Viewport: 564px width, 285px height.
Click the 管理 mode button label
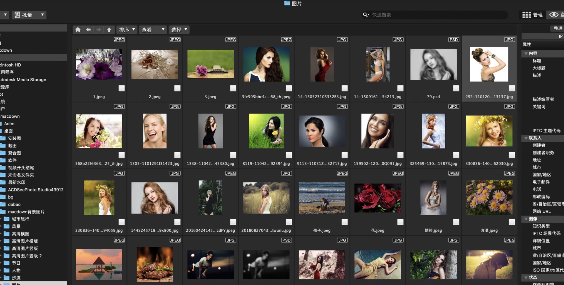click(x=538, y=15)
